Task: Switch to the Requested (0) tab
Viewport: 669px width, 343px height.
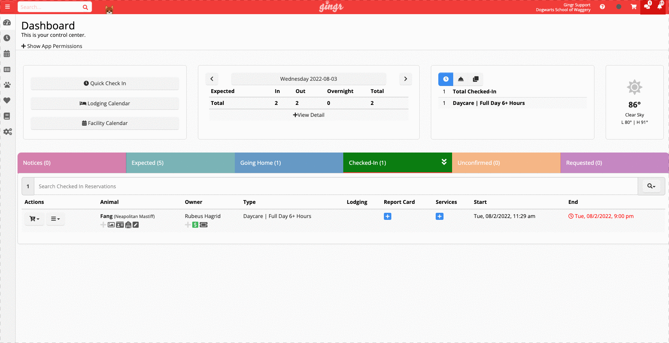Action: [615, 163]
